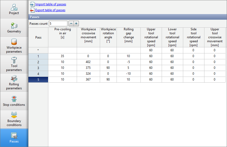Image resolution: width=227 pixels, height=147 pixels.
Task: Click the export table arrow icon
Action: tap(32, 10)
